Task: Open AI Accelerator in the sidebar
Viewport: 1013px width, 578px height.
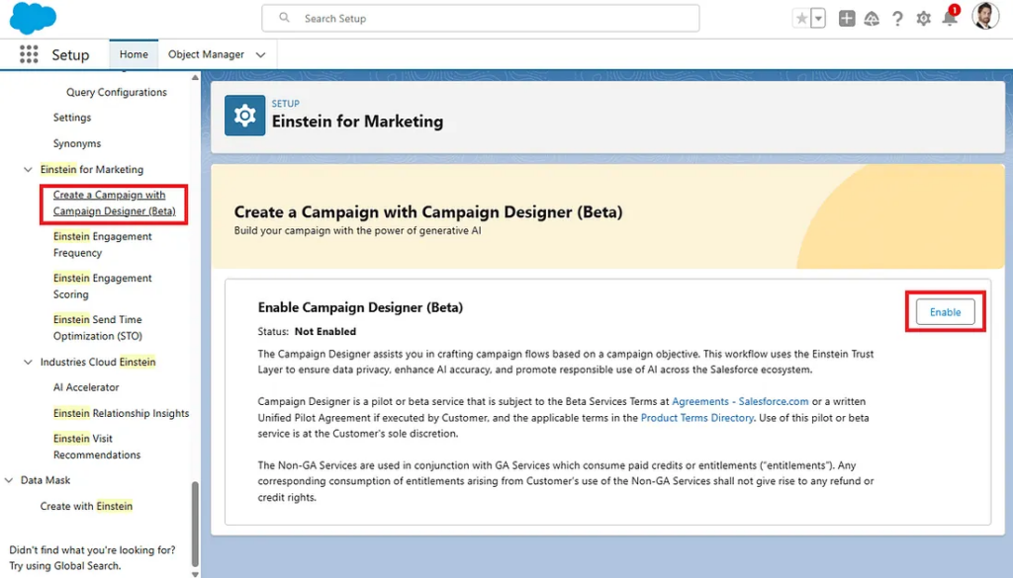Action: coord(86,387)
